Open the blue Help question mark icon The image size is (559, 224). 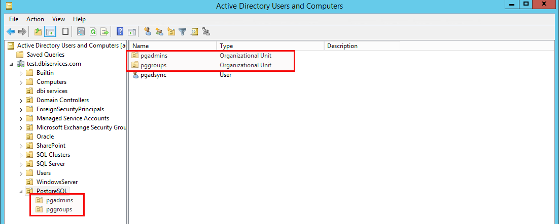point(120,32)
